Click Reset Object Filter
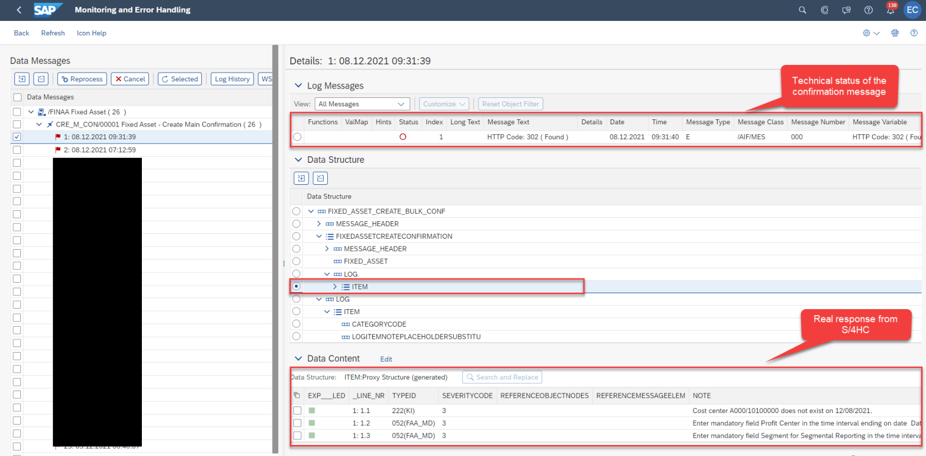 pos(510,104)
